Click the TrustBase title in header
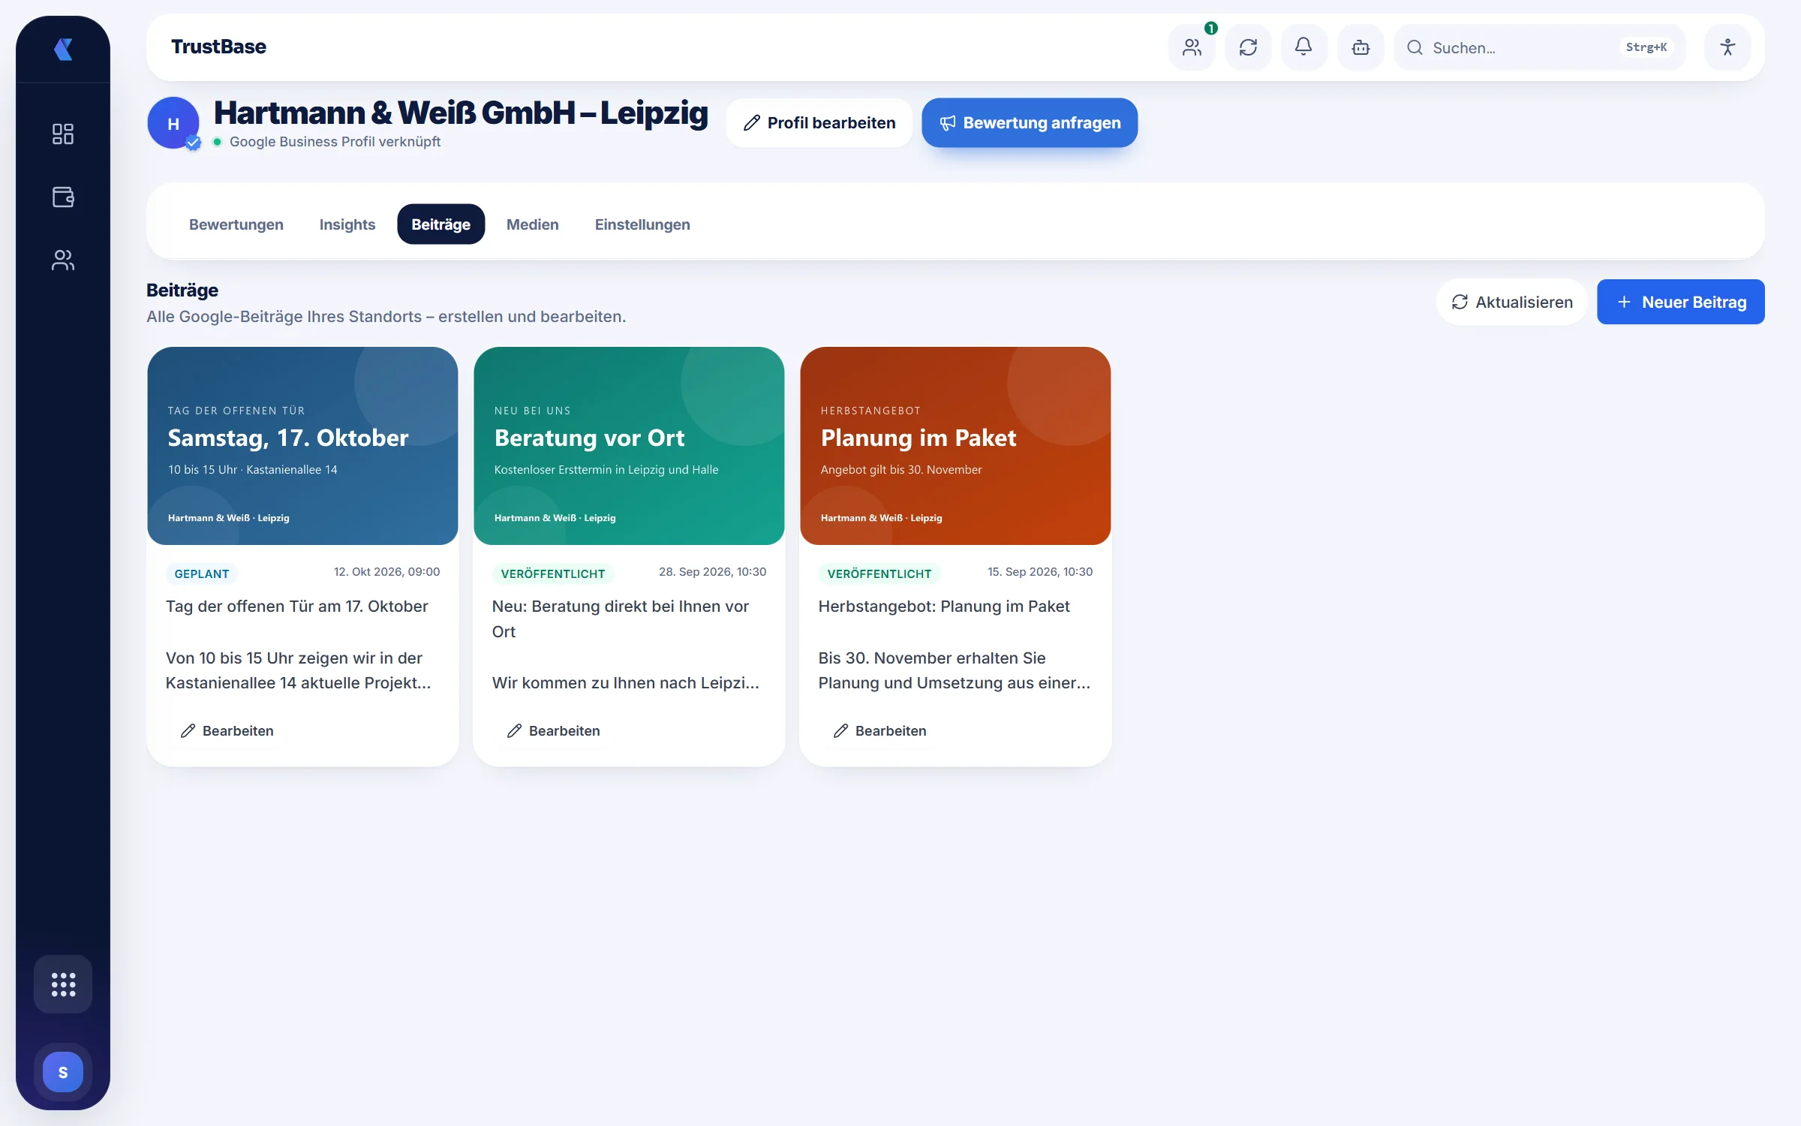Viewport: 1801px width, 1126px height. click(x=218, y=47)
